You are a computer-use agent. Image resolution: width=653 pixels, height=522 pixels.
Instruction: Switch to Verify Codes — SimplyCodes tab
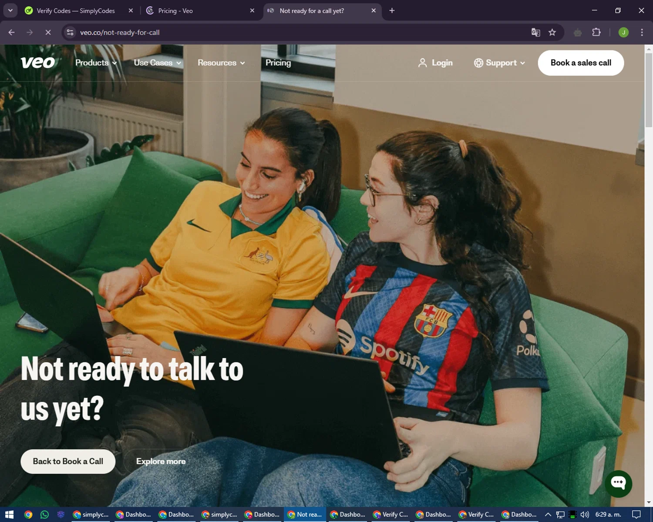coord(76,10)
